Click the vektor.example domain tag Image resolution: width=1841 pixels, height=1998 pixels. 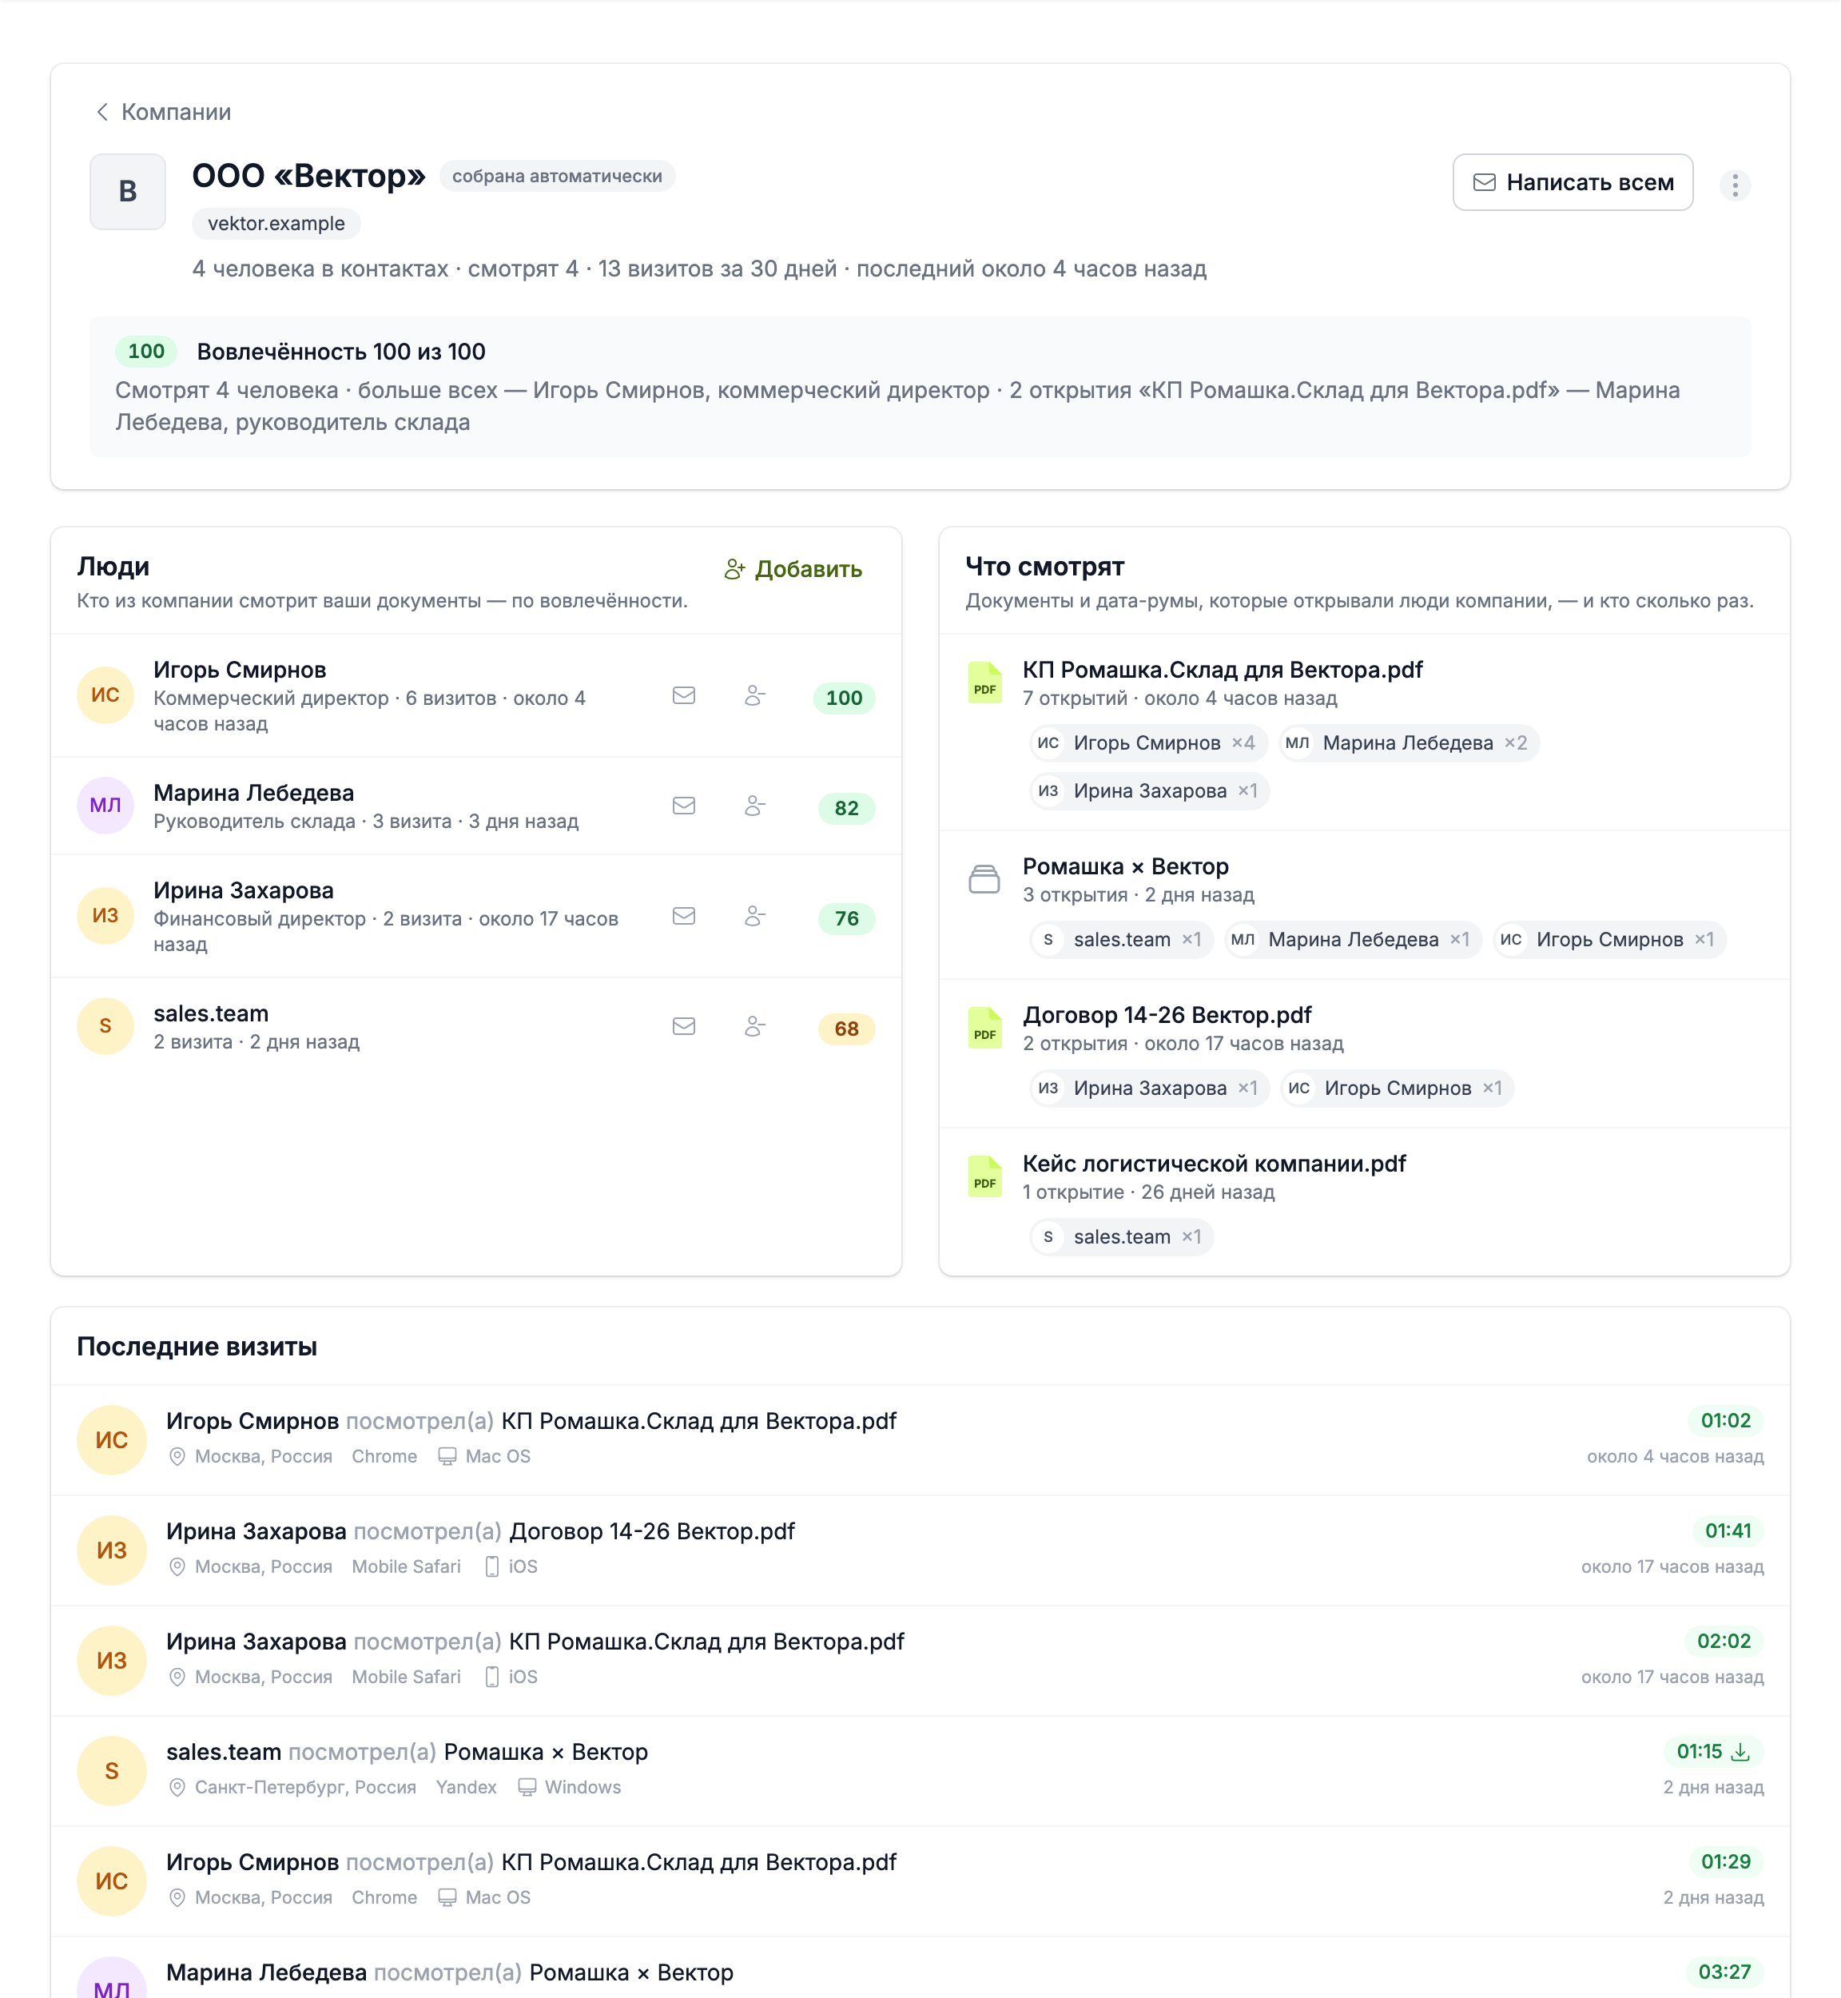pos(276,223)
